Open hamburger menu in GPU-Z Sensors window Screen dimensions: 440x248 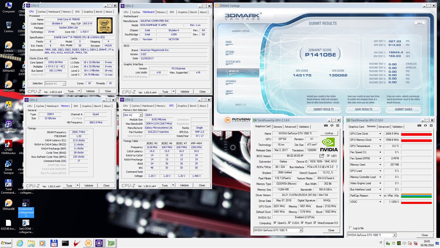pyautogui.click(x=431, y=125)
